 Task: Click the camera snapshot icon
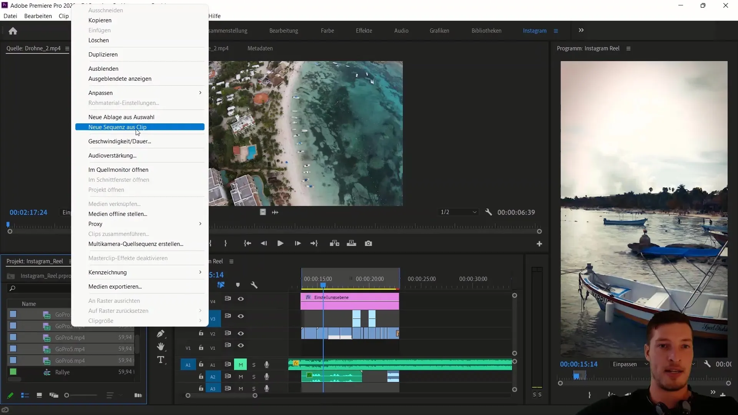click(x=369, y=243)
